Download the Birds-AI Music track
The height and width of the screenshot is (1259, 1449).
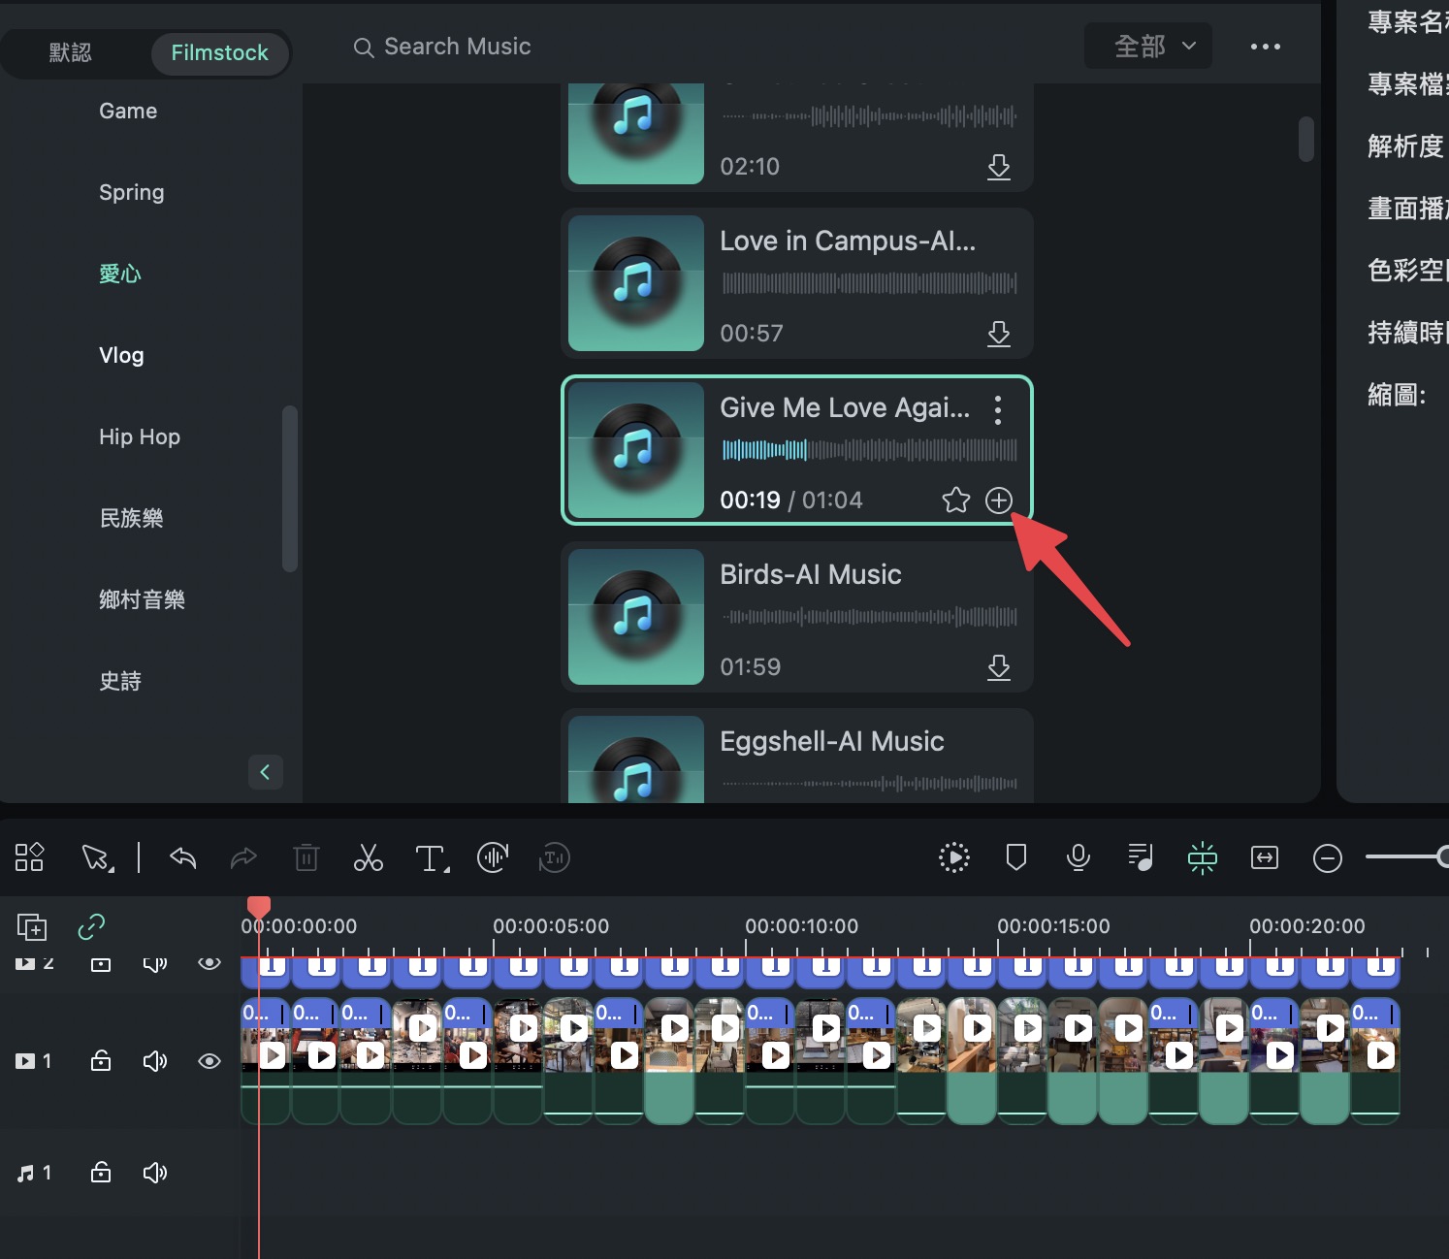coord(998,666)
